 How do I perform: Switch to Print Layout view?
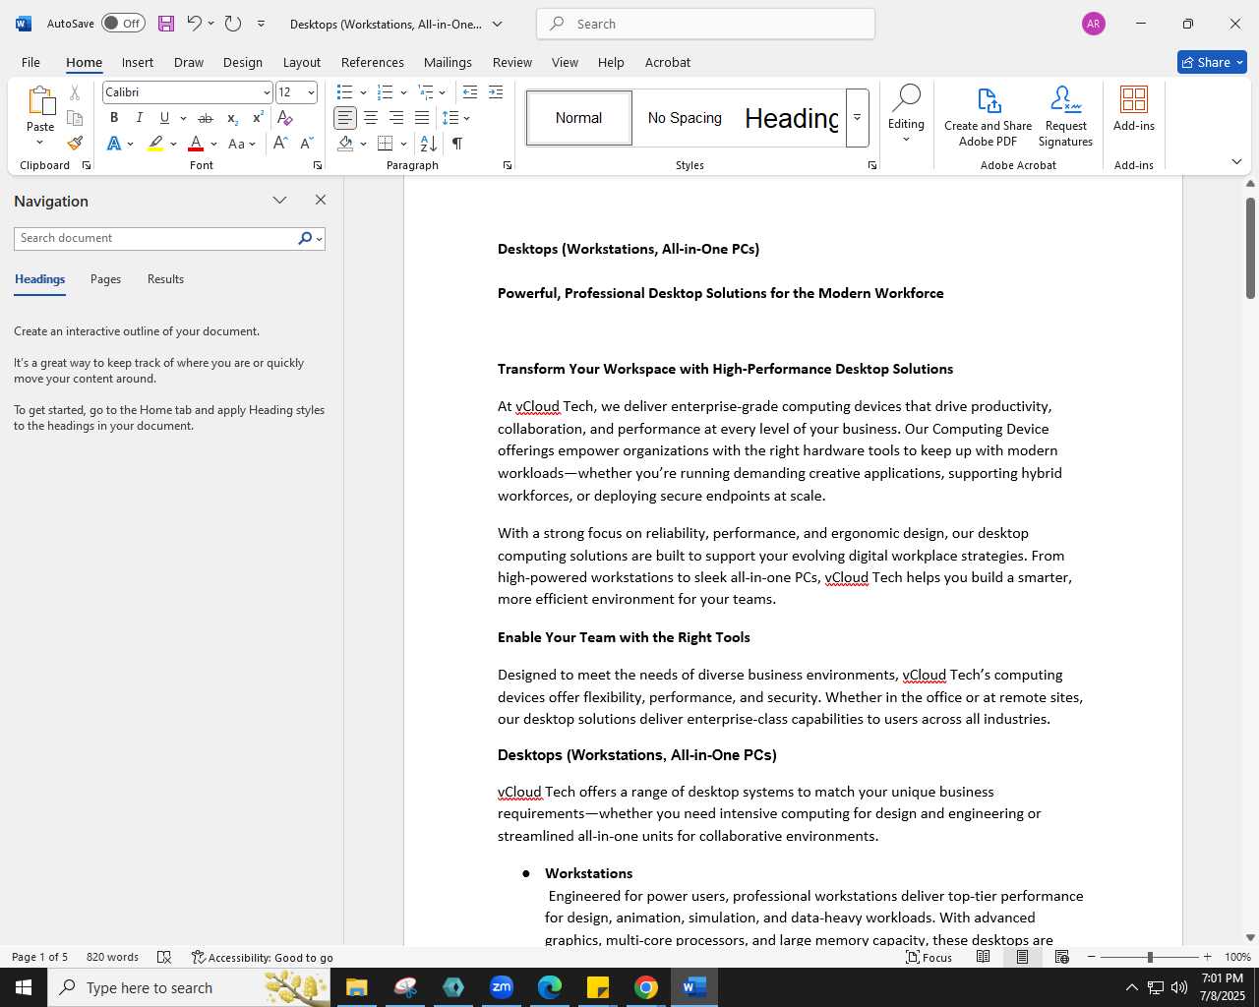1022,957
